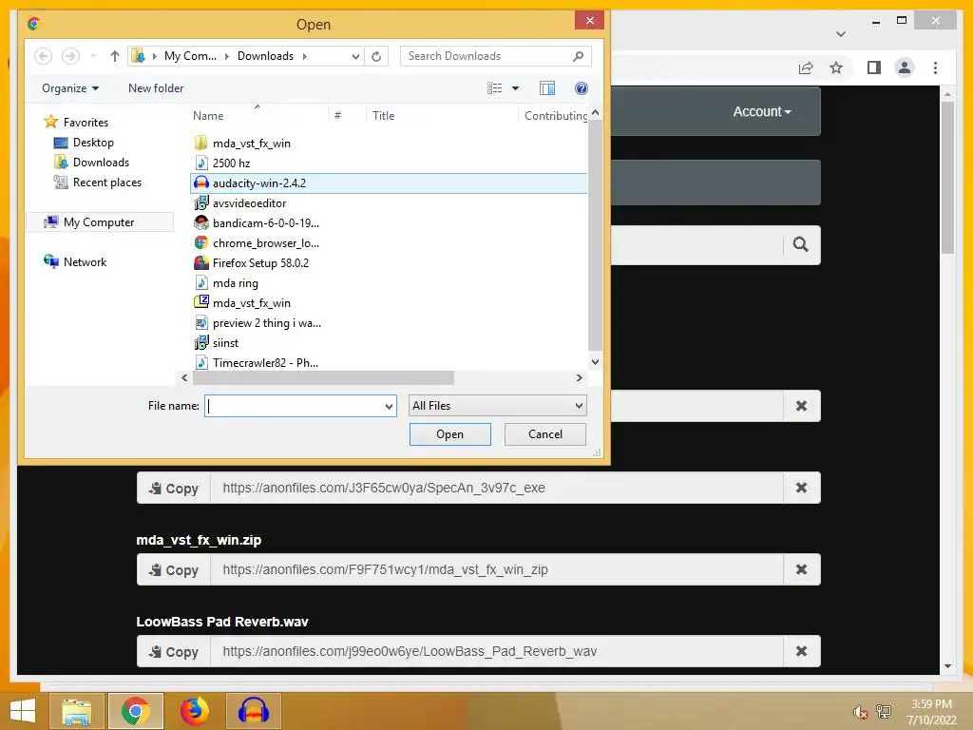Expand the view options dropdown arrow
This screenshot has height=730, width=973.
[515, 88]
